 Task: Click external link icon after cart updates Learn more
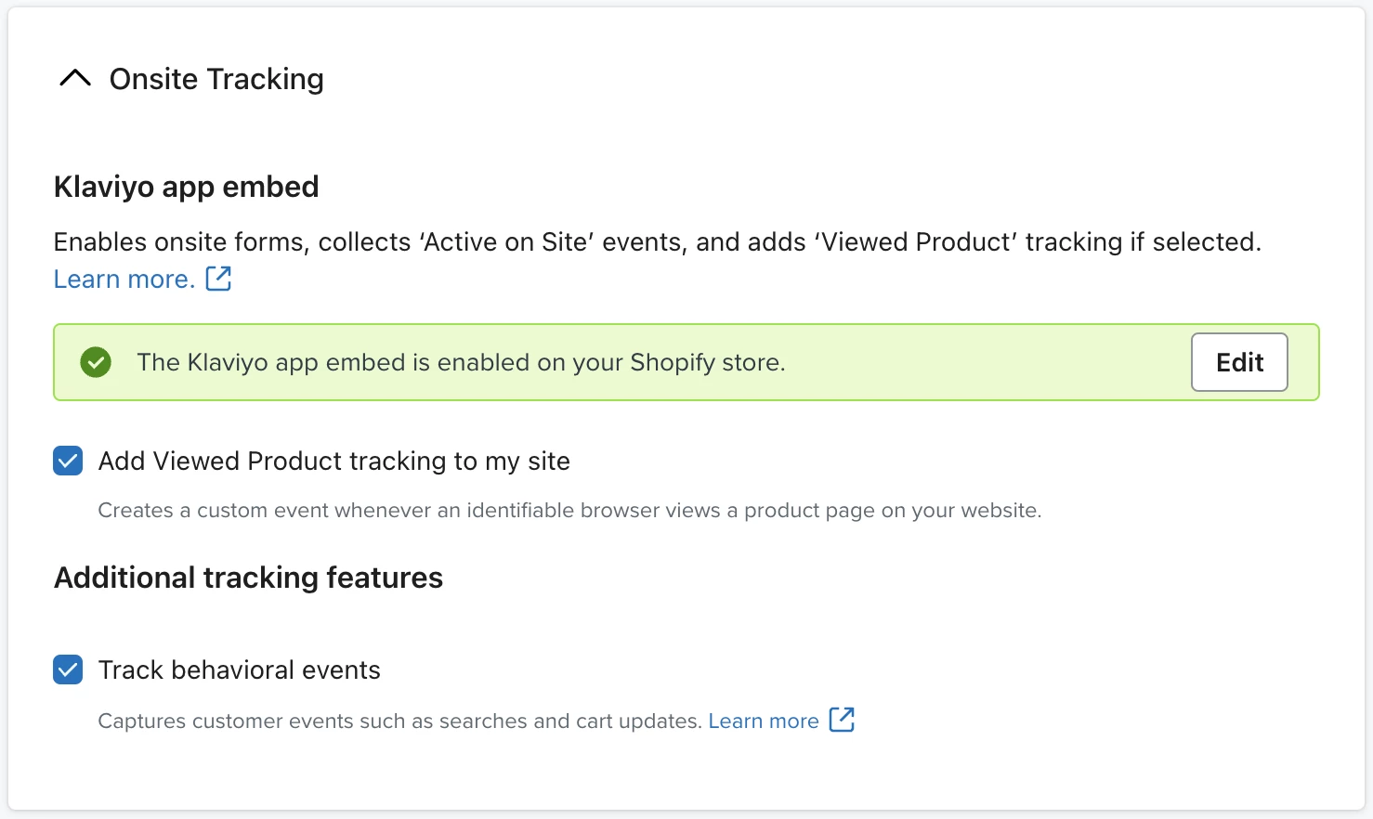(842, 720)
